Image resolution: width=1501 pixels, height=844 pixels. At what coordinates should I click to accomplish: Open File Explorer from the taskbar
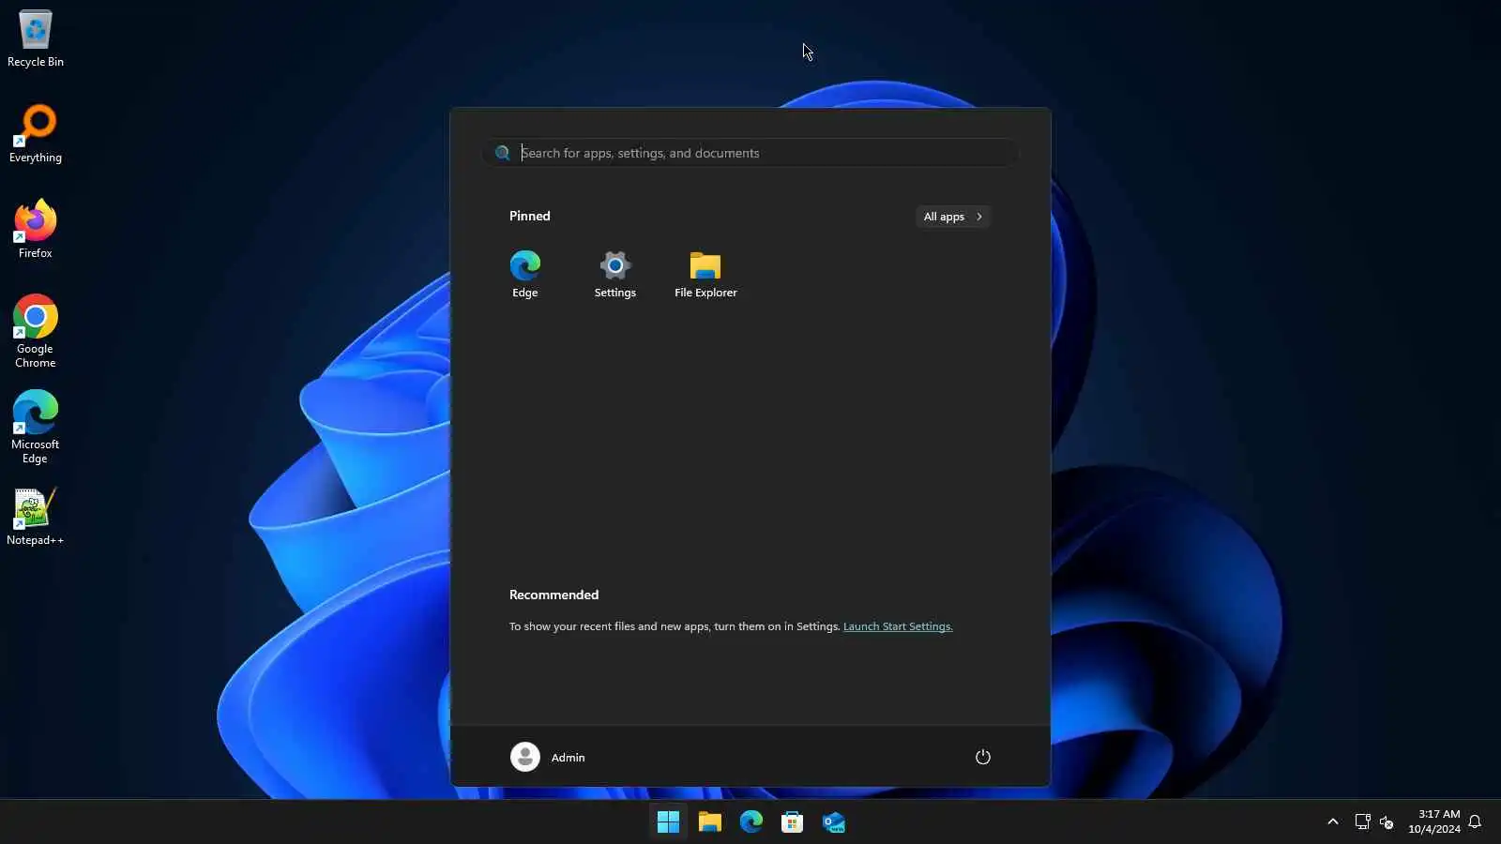tap(709, 822)
